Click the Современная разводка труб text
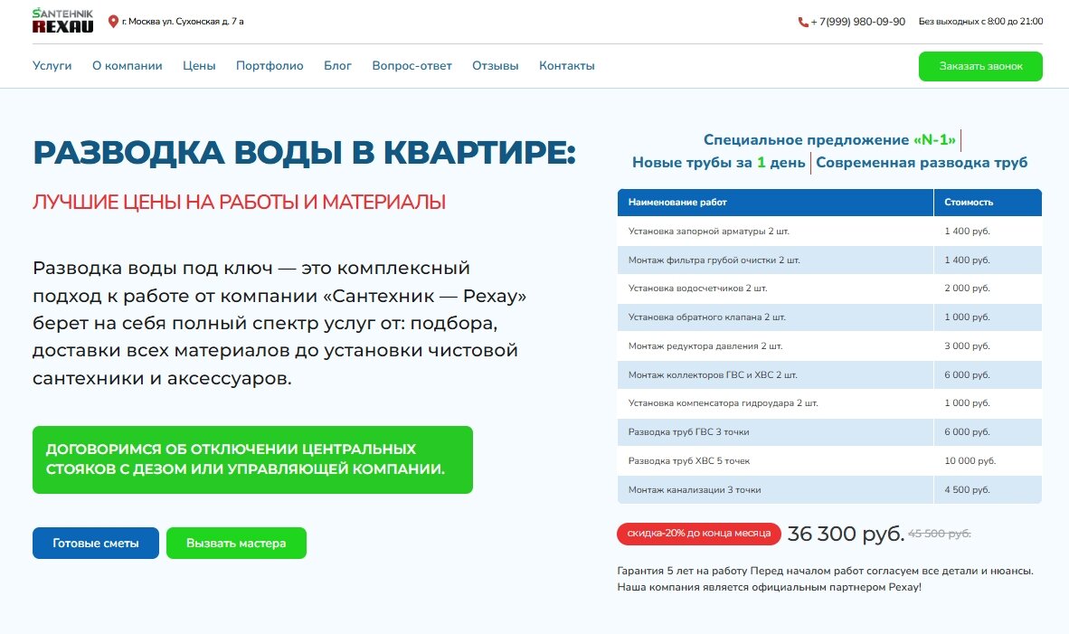The height and width of the screenshot is (634, 1069). [x=922, y=162]
